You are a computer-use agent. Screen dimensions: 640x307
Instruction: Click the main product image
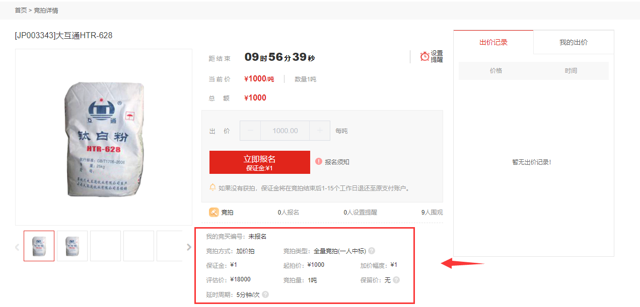click(x=104, y=137)
